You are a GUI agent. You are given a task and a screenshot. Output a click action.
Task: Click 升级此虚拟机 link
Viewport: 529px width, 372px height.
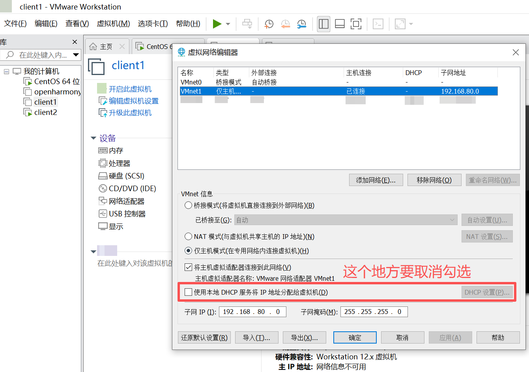point(130,113)
